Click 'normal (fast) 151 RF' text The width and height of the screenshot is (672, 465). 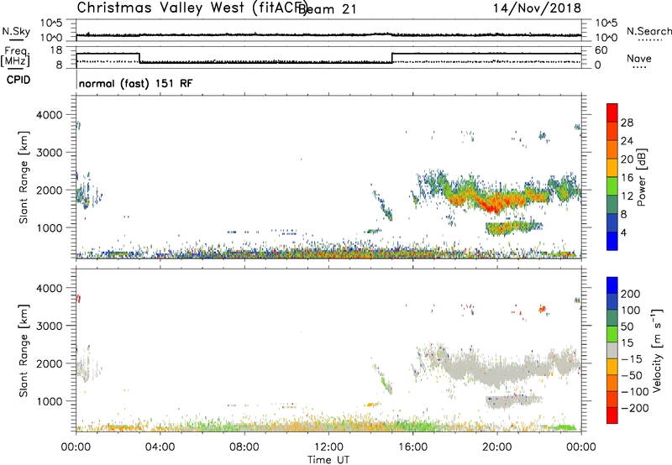(136, 83)
